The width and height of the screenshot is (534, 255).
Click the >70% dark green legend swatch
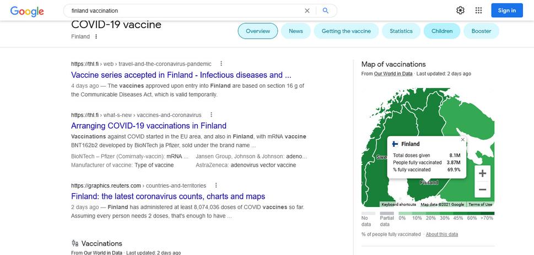click(x=487, y=214)
